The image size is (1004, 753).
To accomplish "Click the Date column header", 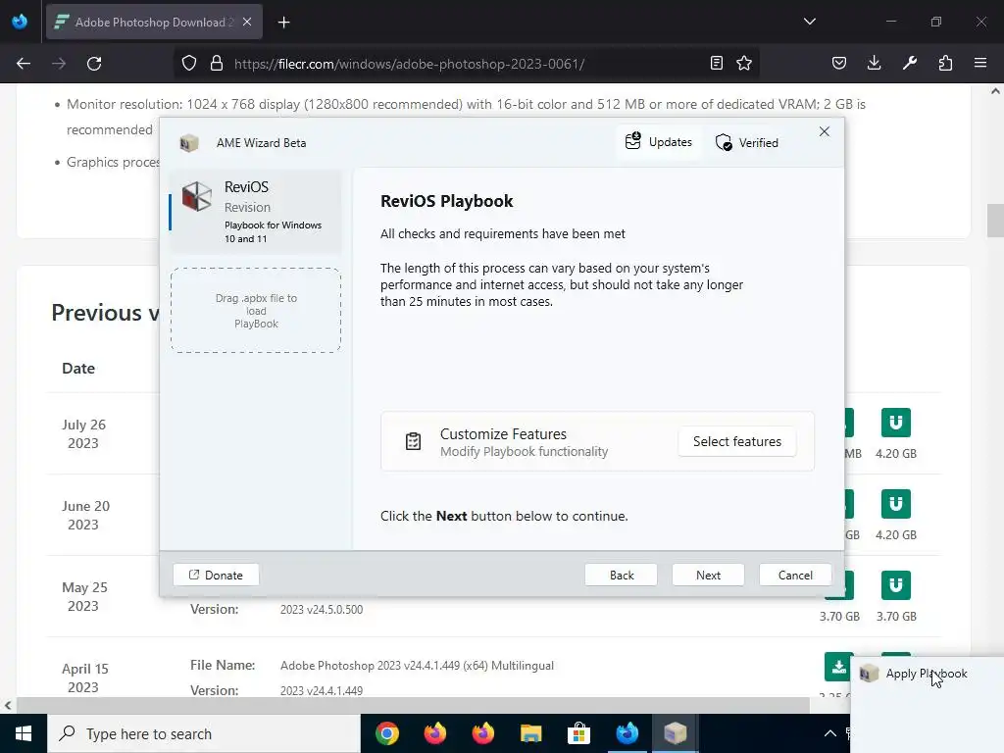I will coord(78,369).
